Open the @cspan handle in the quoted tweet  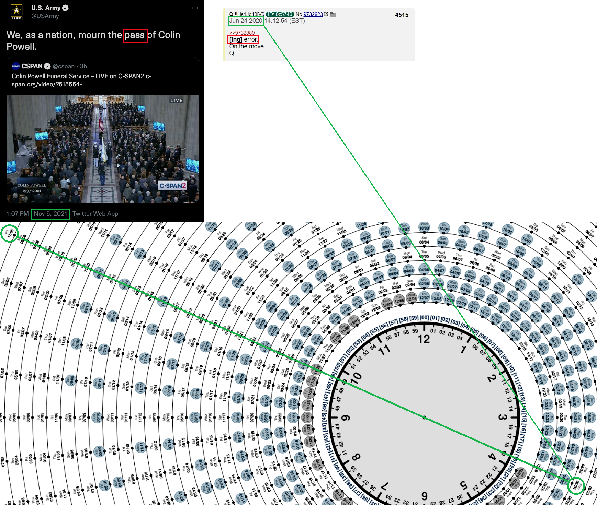click(x=64, y=66)
